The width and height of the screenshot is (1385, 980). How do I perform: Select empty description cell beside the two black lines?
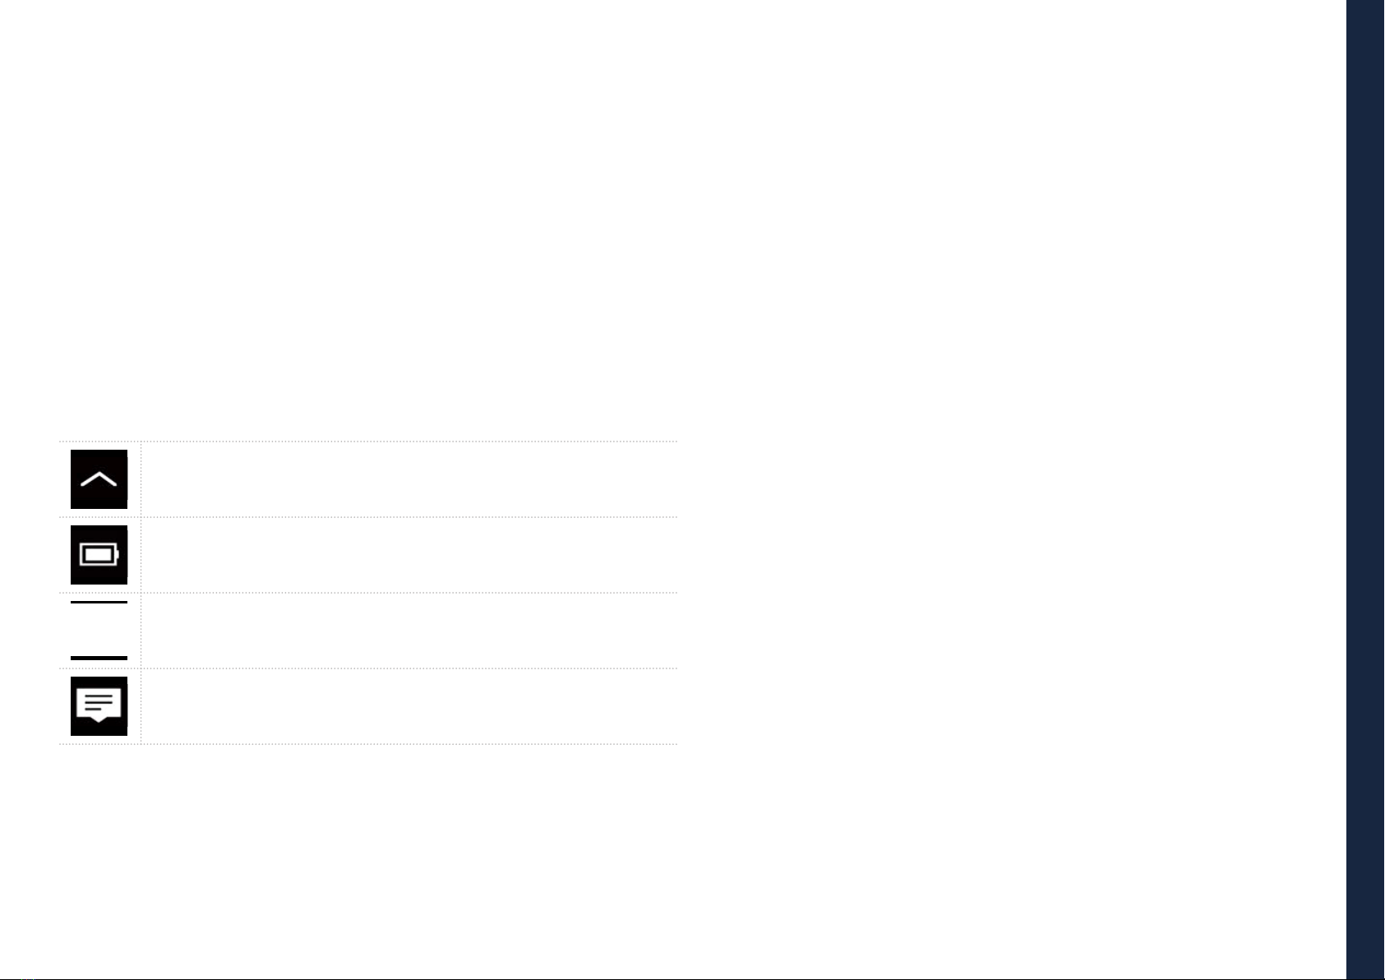pyautogui.click(x=409, y=631)
